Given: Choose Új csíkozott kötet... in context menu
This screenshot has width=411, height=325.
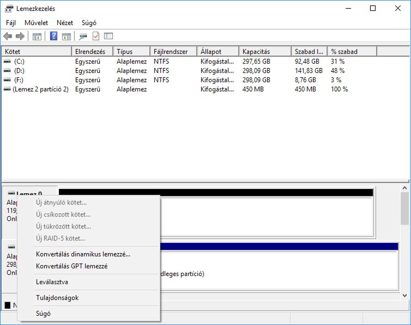Looking at the screenshot, I should coord(89,214).
